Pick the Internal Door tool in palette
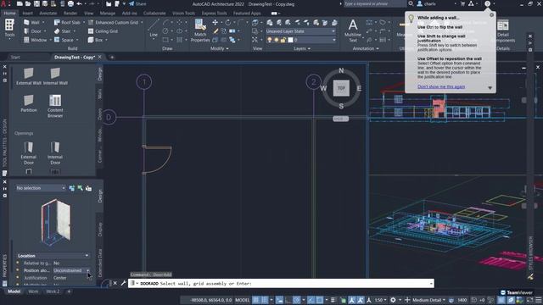The height and width of the screenshot is (305, 543). coord(55,152)
